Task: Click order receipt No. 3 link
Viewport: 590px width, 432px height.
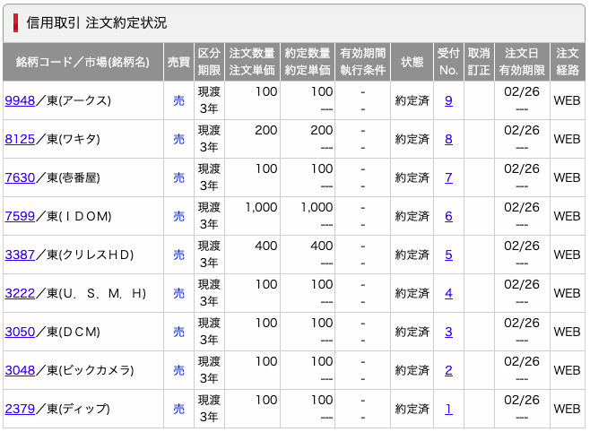Action: tap(448, 332)
